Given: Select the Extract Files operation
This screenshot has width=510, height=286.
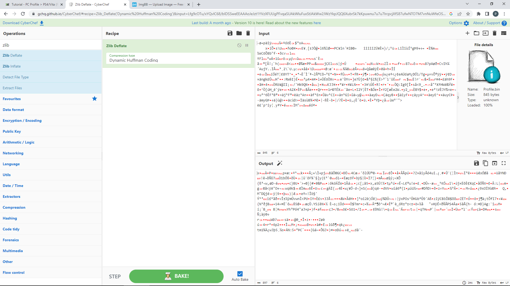Looking at the screenshot, I should 51,88.
